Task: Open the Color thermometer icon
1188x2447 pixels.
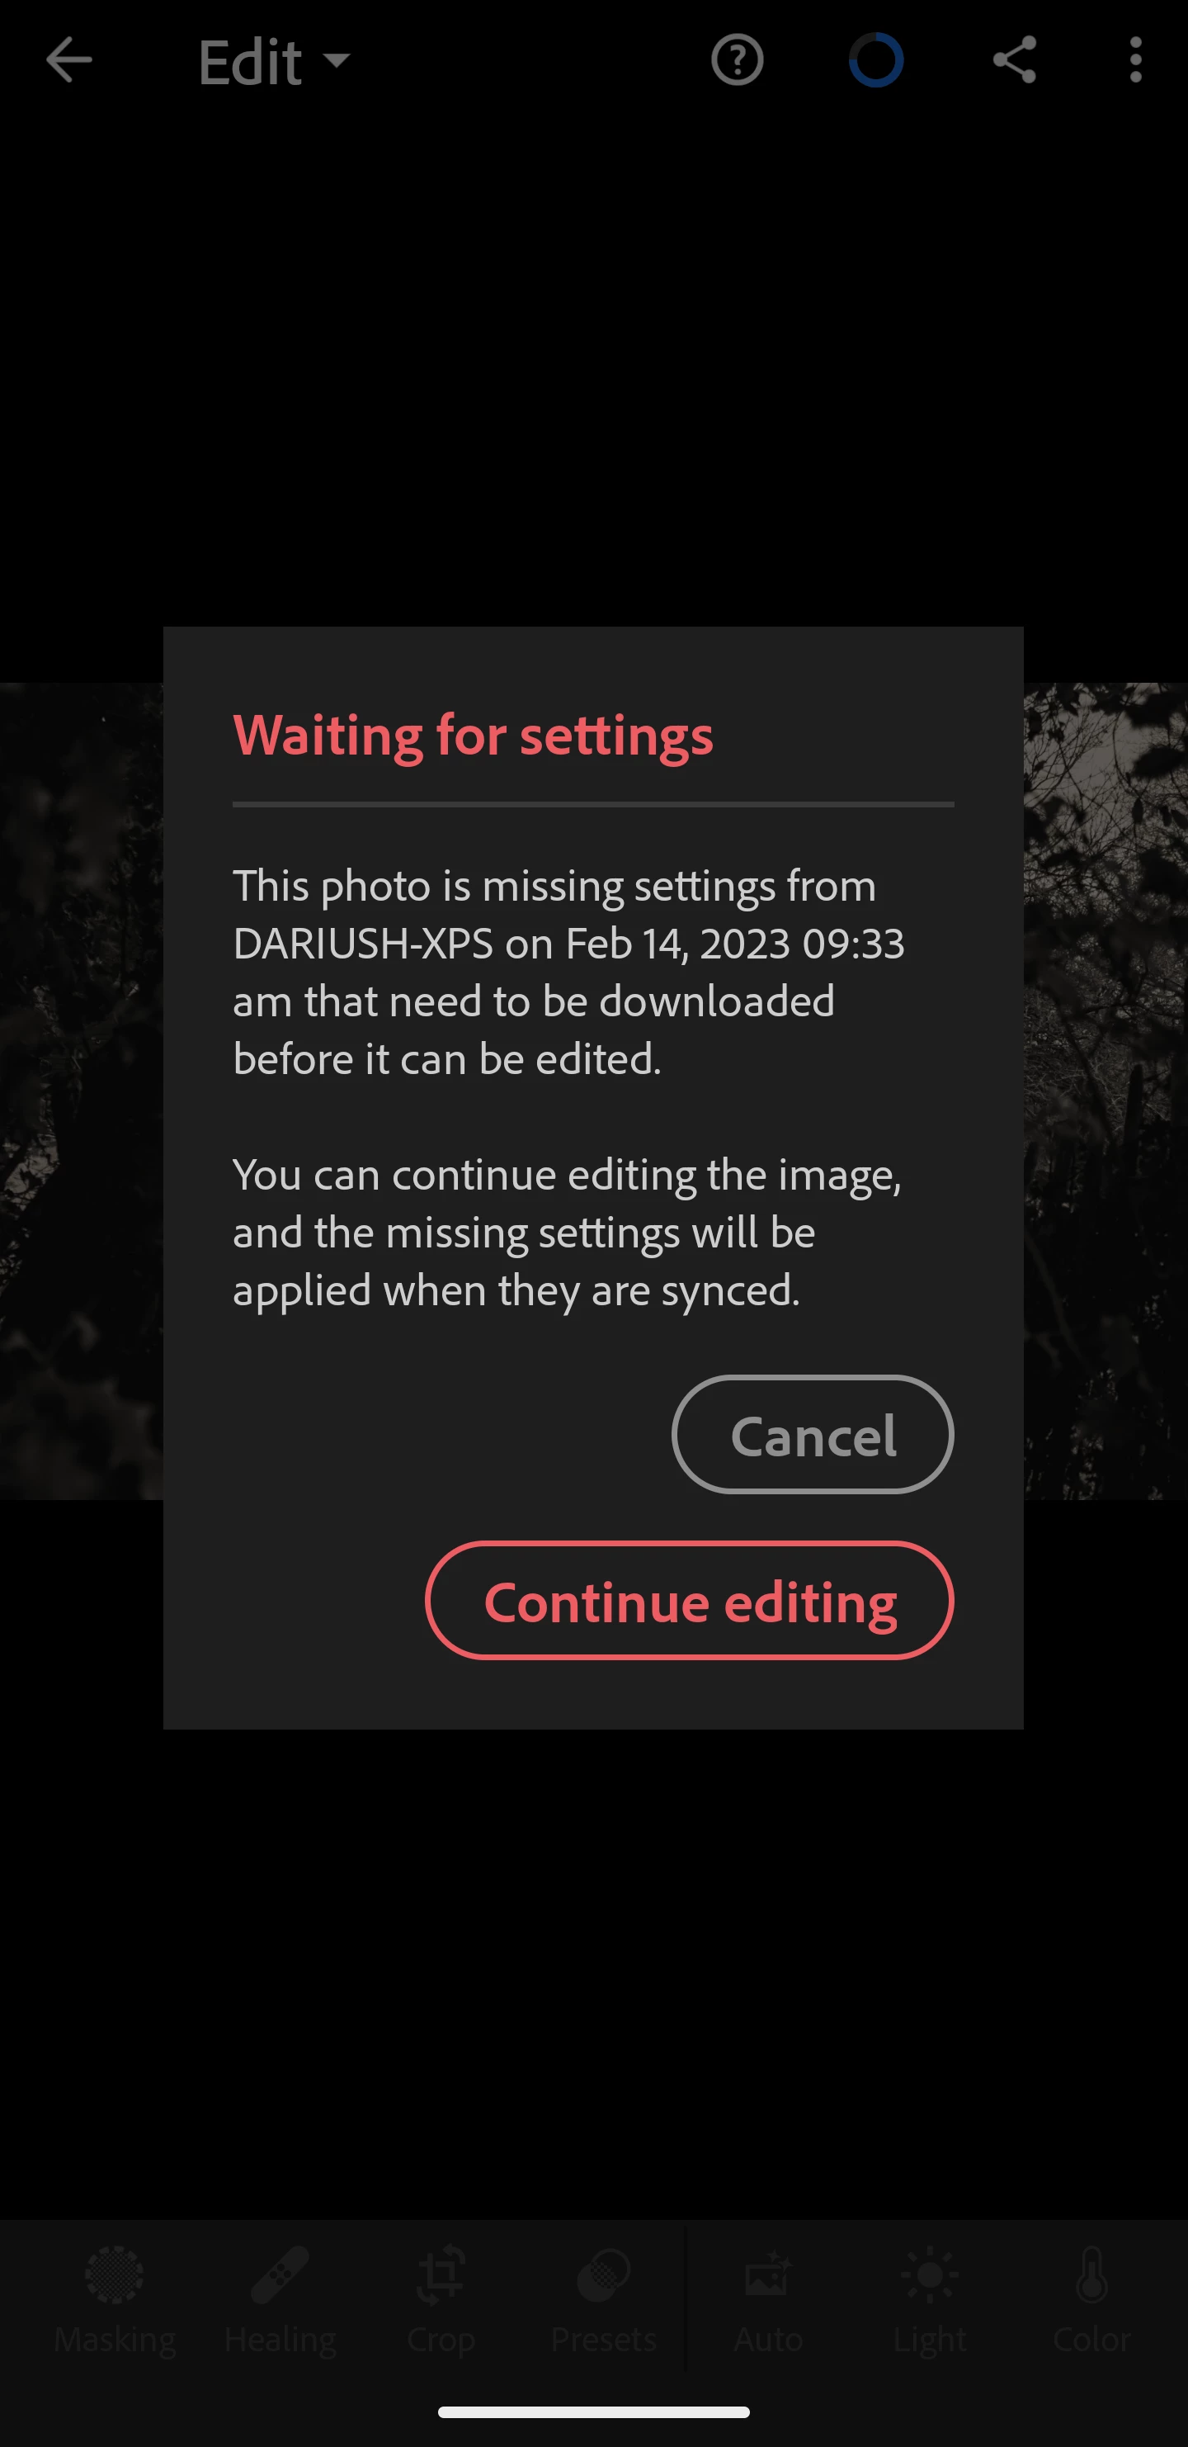Action: click(1092, 2275)
